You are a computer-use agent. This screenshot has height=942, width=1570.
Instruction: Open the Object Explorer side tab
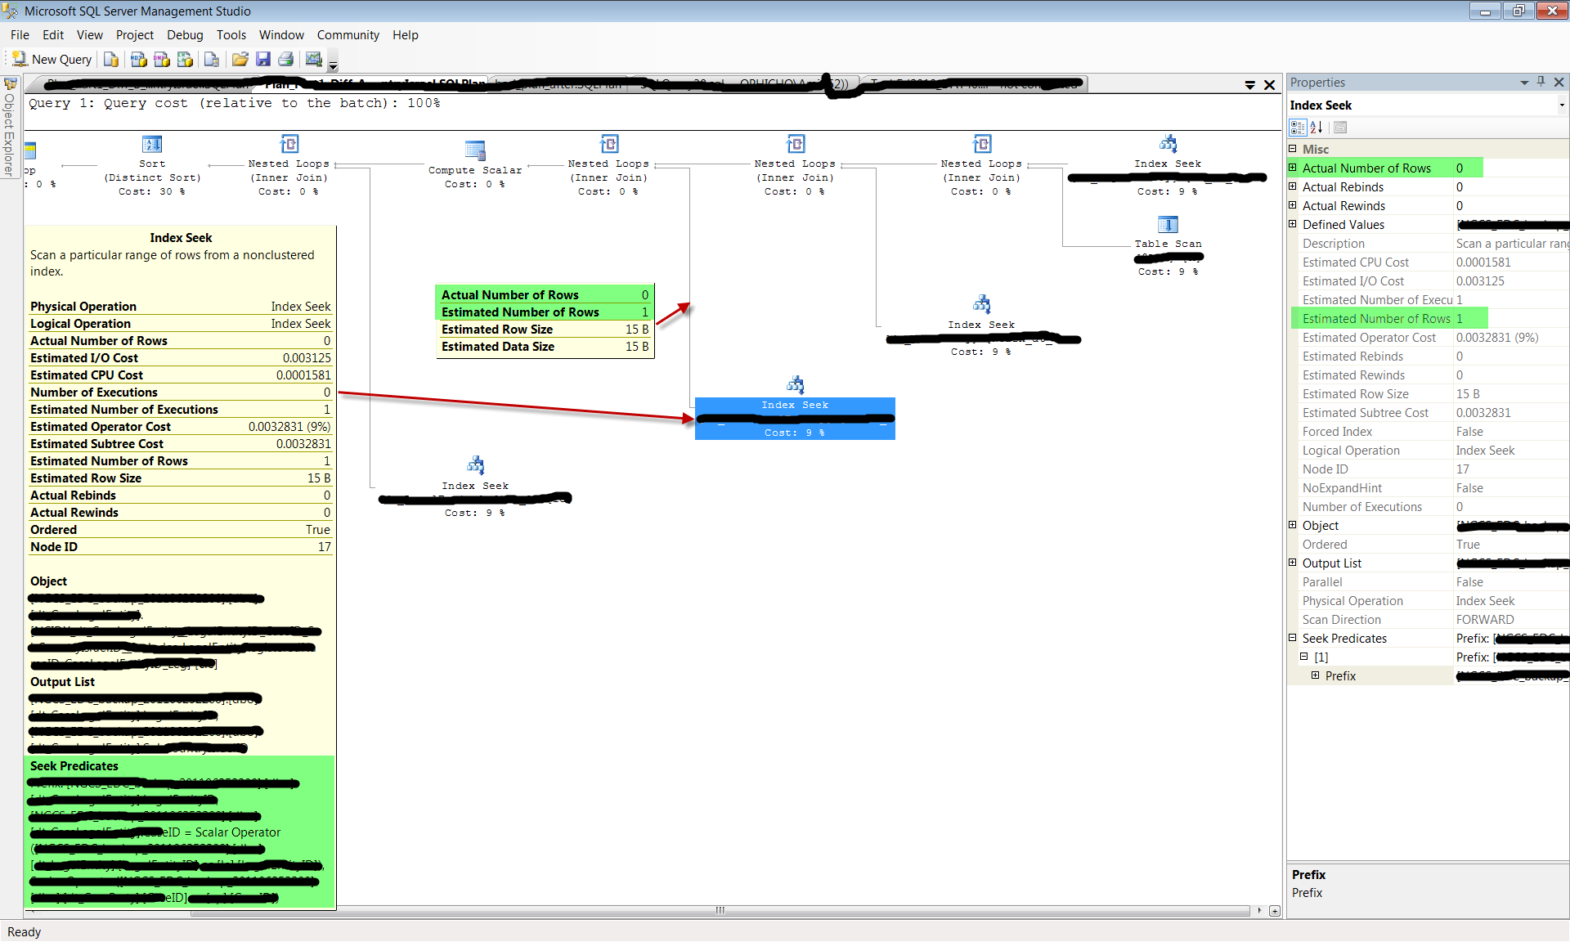point(10,127)
